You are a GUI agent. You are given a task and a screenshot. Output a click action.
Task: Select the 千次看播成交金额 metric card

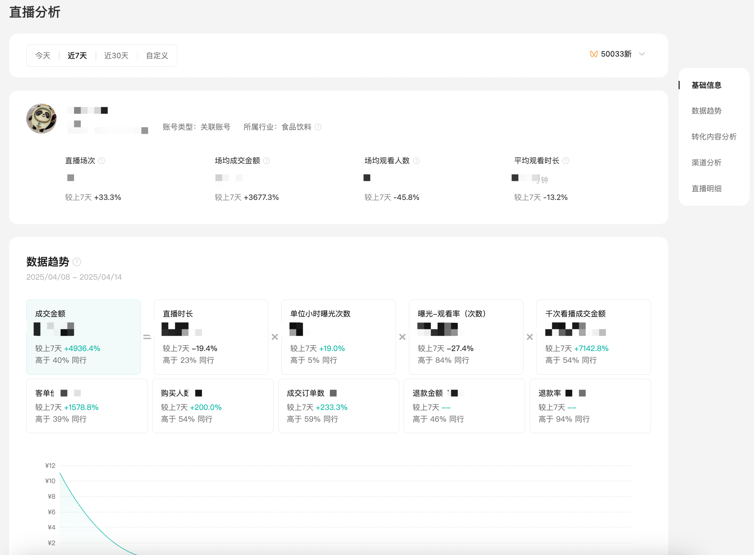(593, 337)
